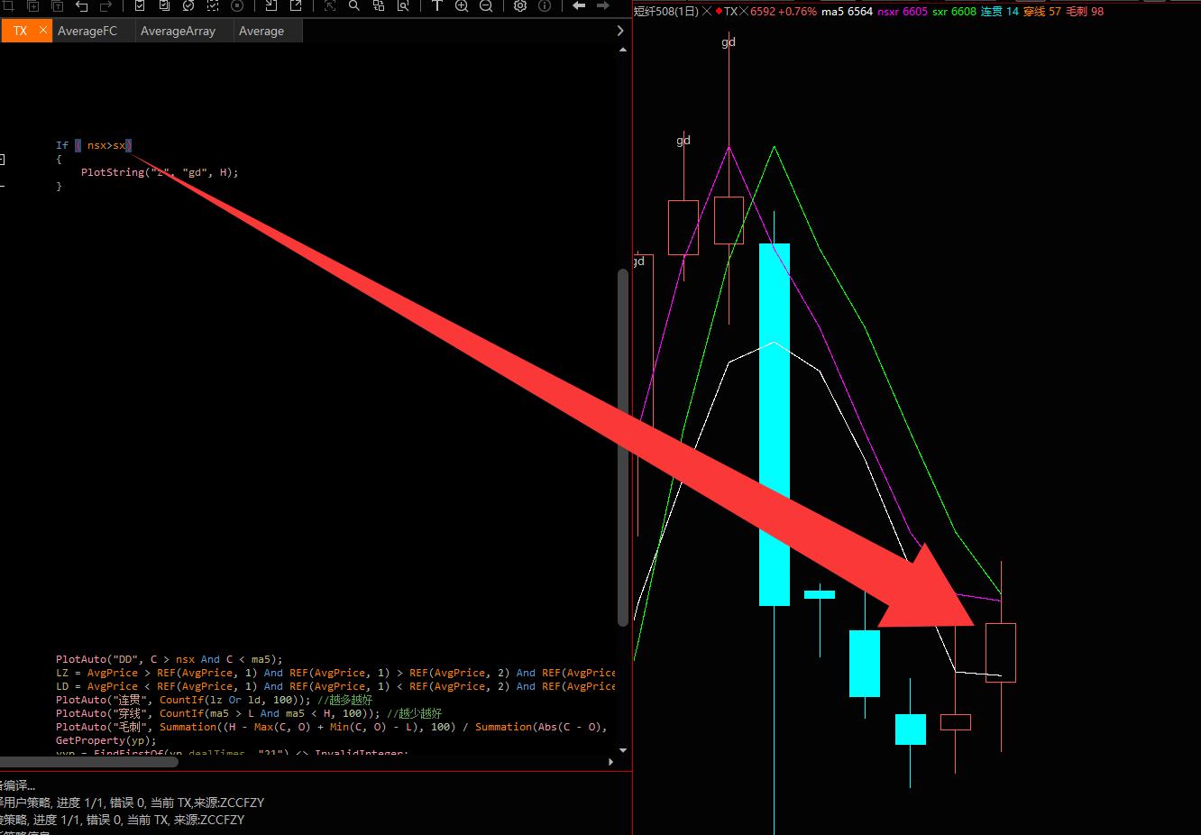Click the horizontal scroll-right arrow

(x=610, y=762)
